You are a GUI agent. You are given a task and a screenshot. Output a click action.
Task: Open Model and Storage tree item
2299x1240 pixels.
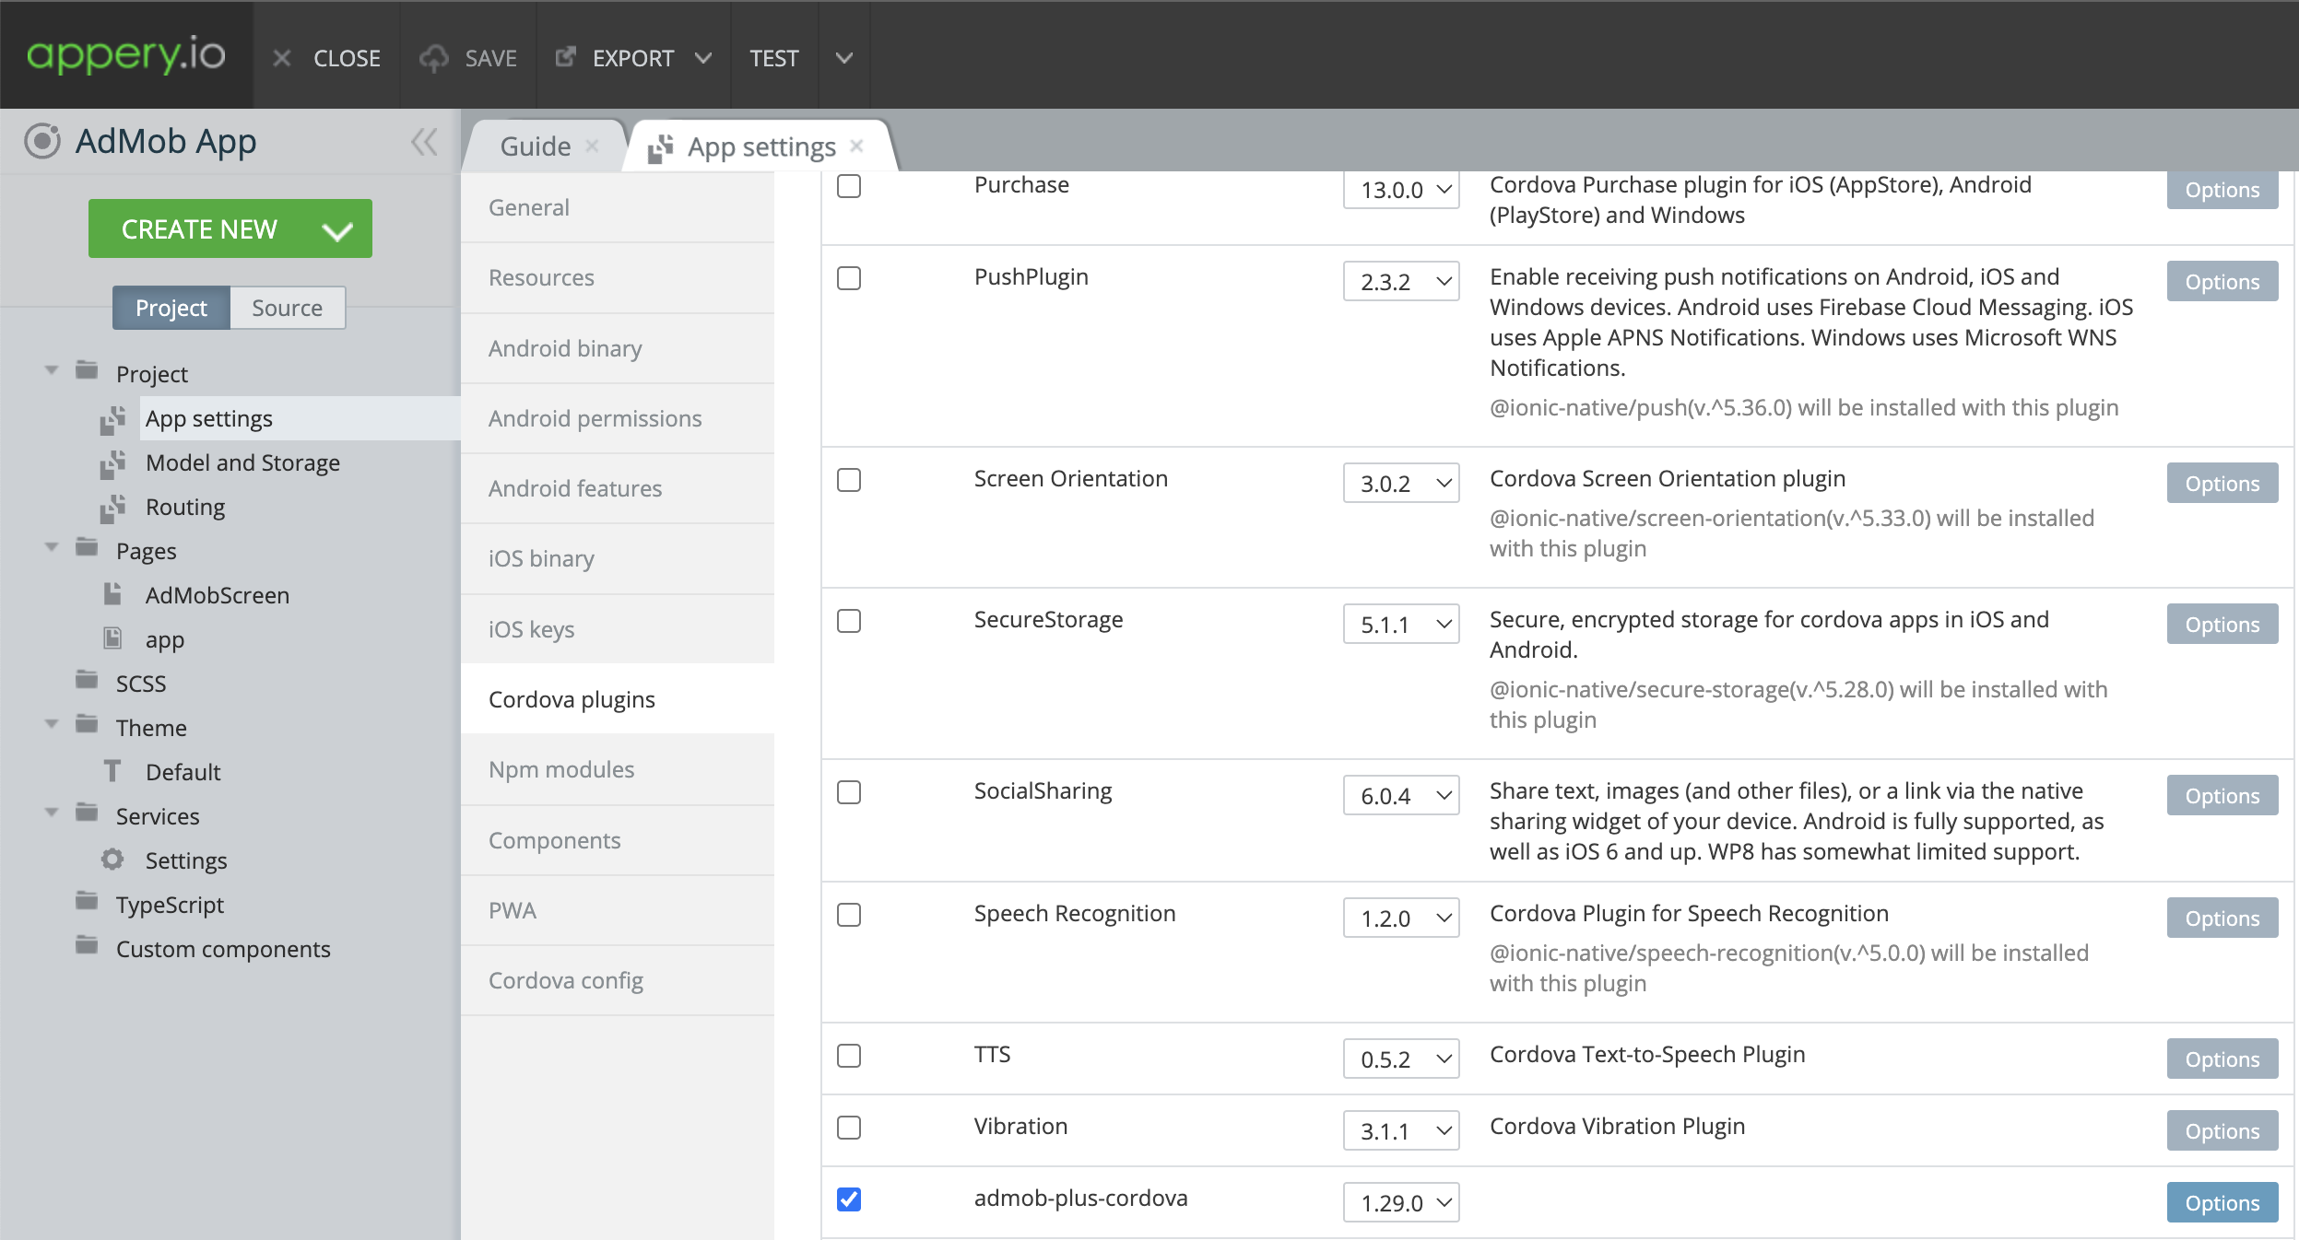tap(242, 462)
